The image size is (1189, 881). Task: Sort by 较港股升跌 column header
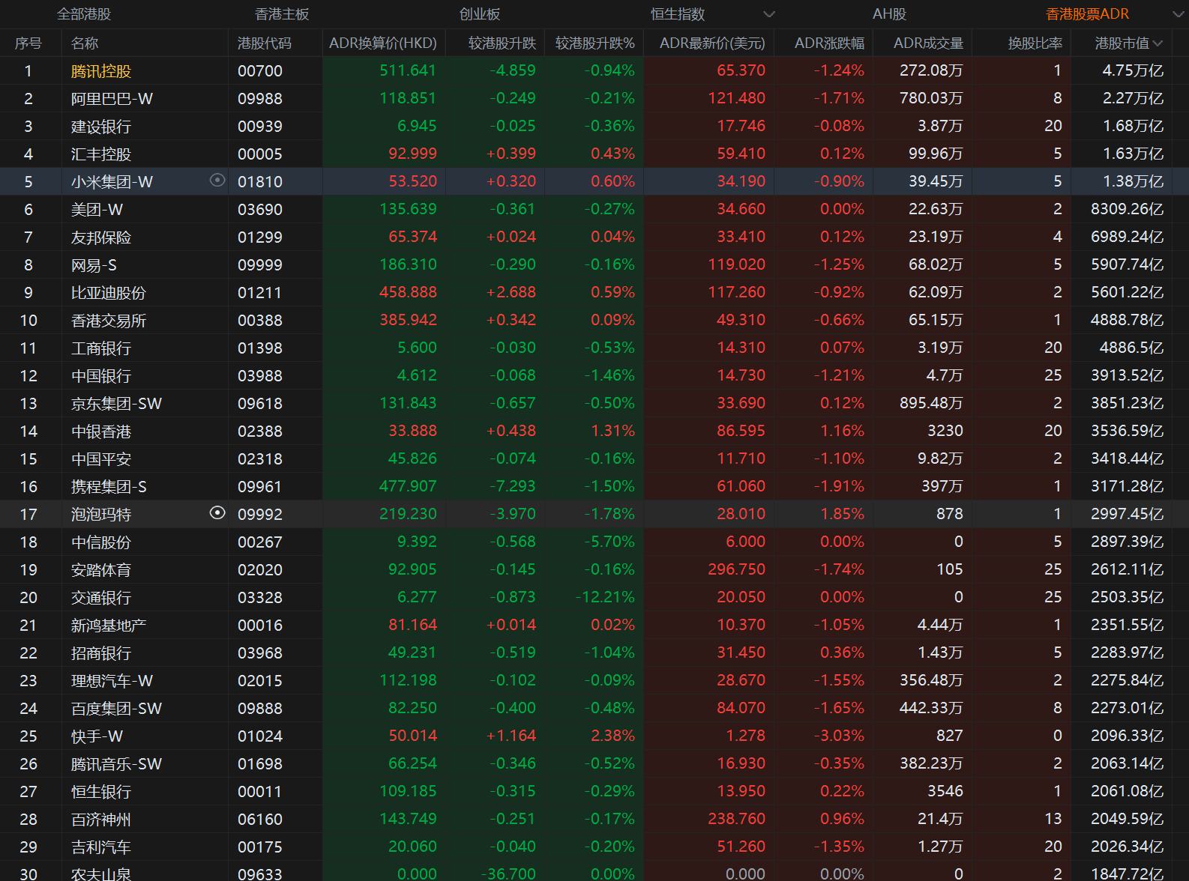502,43
